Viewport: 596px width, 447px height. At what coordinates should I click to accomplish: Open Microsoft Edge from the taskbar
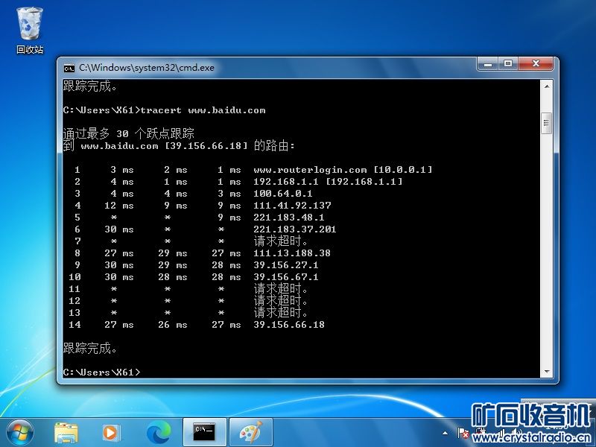tap(159, 433)
